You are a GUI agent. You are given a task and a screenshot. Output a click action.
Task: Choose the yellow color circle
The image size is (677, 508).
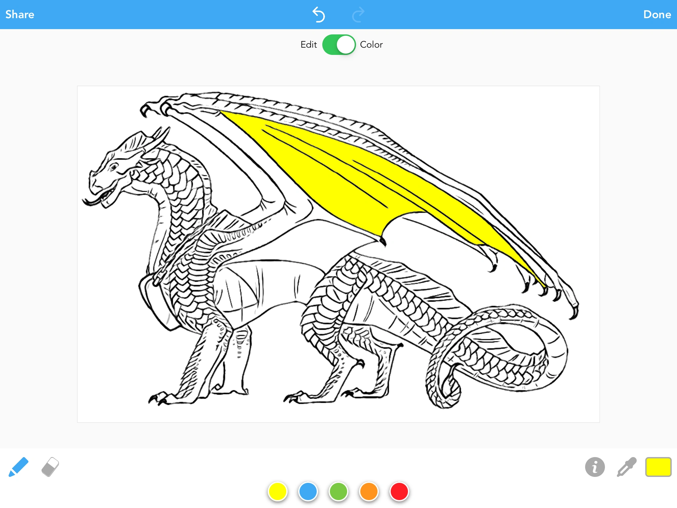pyautogui.click(x=278, y=491)
